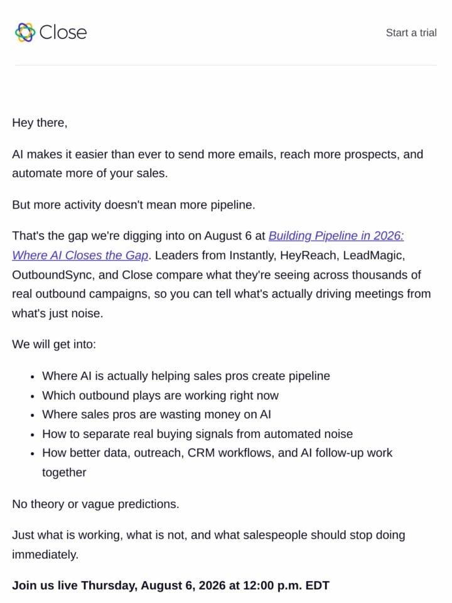The image size is (452, 603).
Task: Click the bold Join us live Thursday line
Action: point(171,585)
